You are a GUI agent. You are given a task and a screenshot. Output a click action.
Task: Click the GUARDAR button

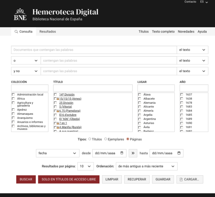[163, 179]
